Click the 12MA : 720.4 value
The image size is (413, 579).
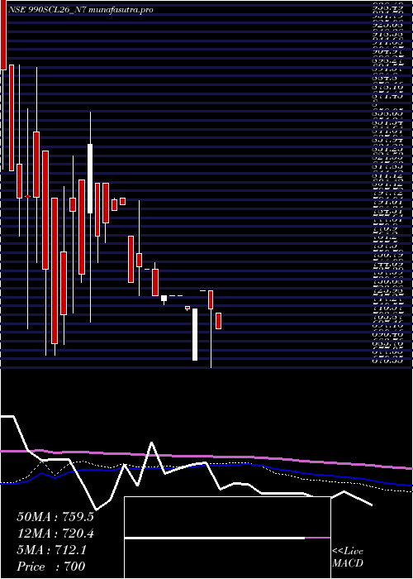pos(55,534)
